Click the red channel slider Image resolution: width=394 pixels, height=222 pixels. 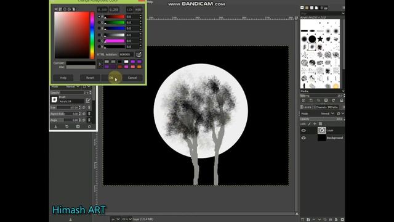click(115, 17)
